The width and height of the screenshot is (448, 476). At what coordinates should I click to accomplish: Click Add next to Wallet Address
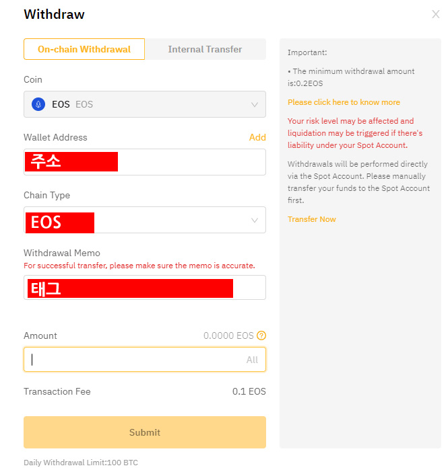point(257,138)
